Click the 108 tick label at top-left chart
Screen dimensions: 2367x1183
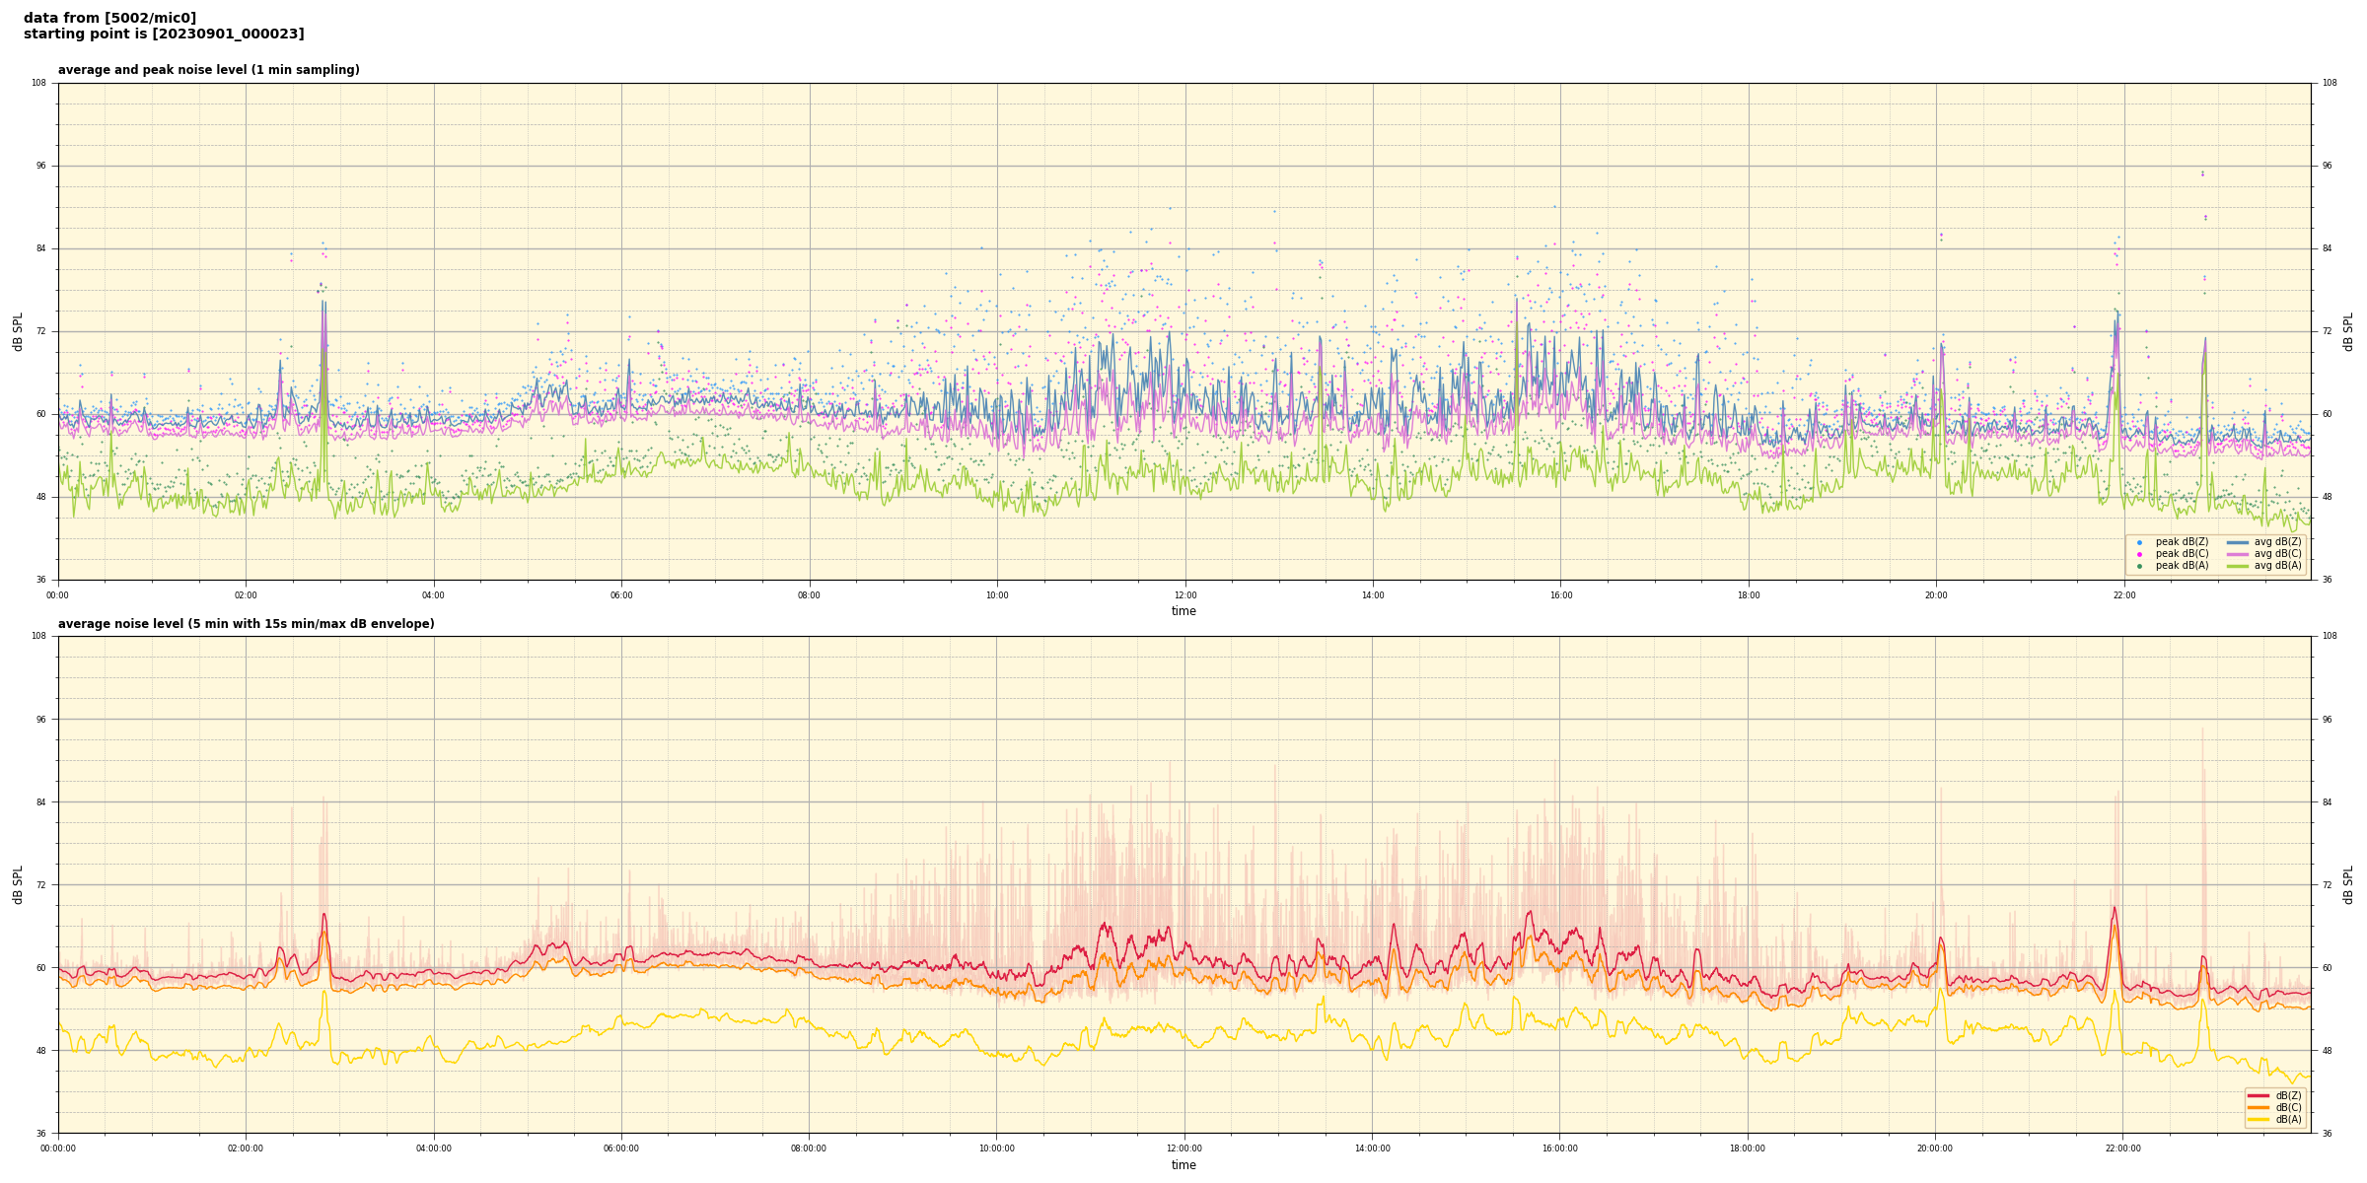pyautogui.click(x=39, y=83)
